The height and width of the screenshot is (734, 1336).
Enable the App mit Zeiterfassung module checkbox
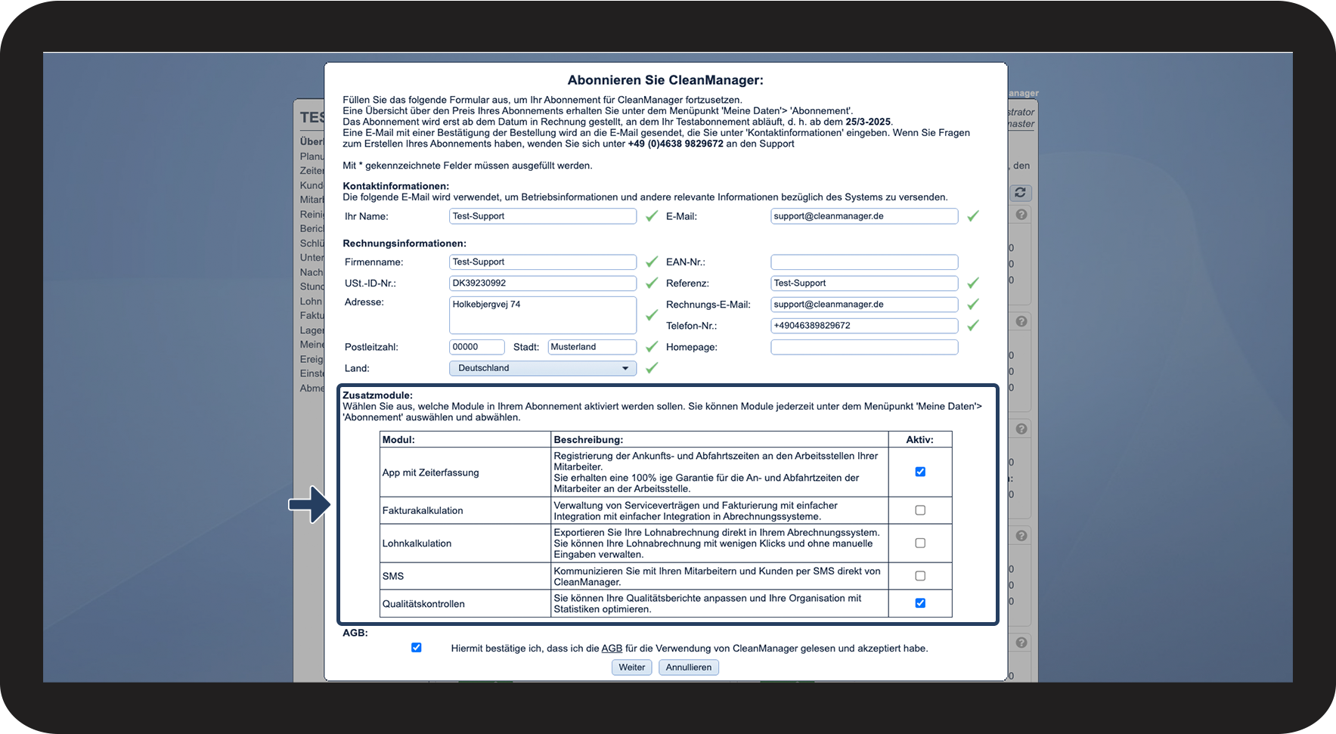920,472
